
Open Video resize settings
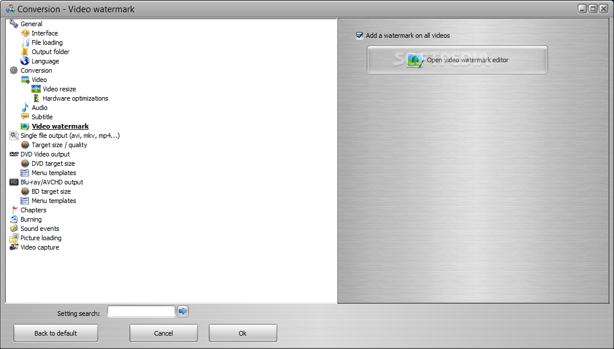tap(59, 89)
